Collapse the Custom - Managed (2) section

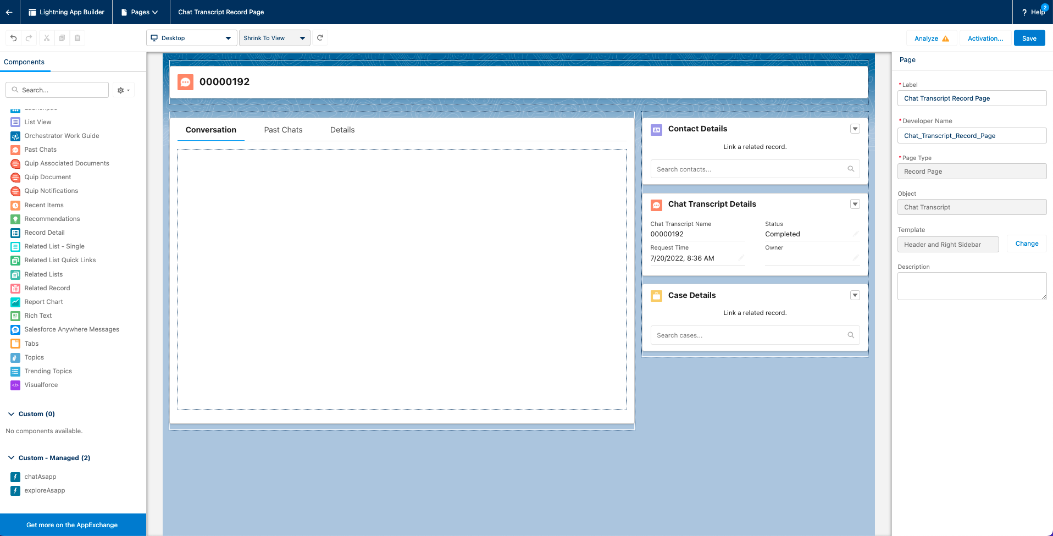point(11,458)
